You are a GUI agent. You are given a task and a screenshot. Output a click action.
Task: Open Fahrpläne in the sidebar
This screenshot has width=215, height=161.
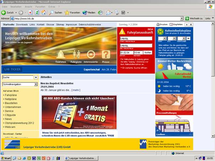[x=10, y=95]
